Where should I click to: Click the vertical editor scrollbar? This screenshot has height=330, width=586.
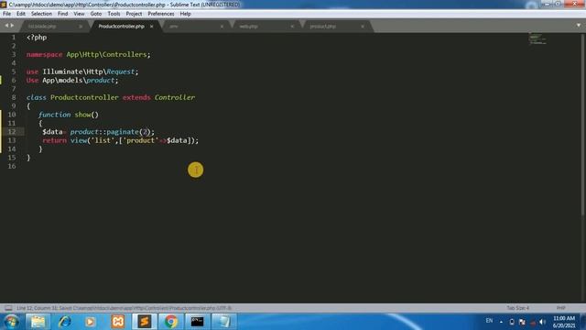pos(583,124)
